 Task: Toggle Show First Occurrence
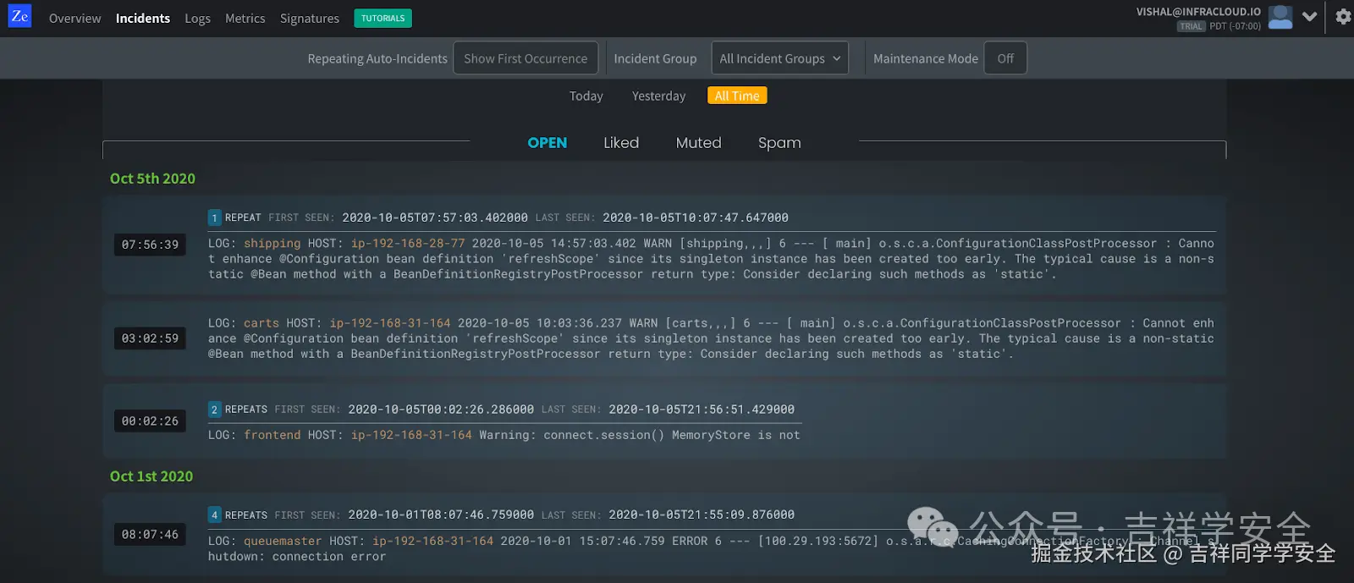(526, 58)
